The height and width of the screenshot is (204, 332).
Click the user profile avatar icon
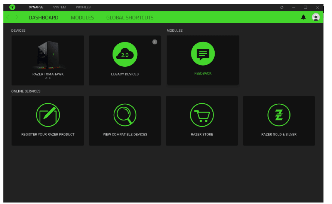pyautogui.click(x=316, y=18)
